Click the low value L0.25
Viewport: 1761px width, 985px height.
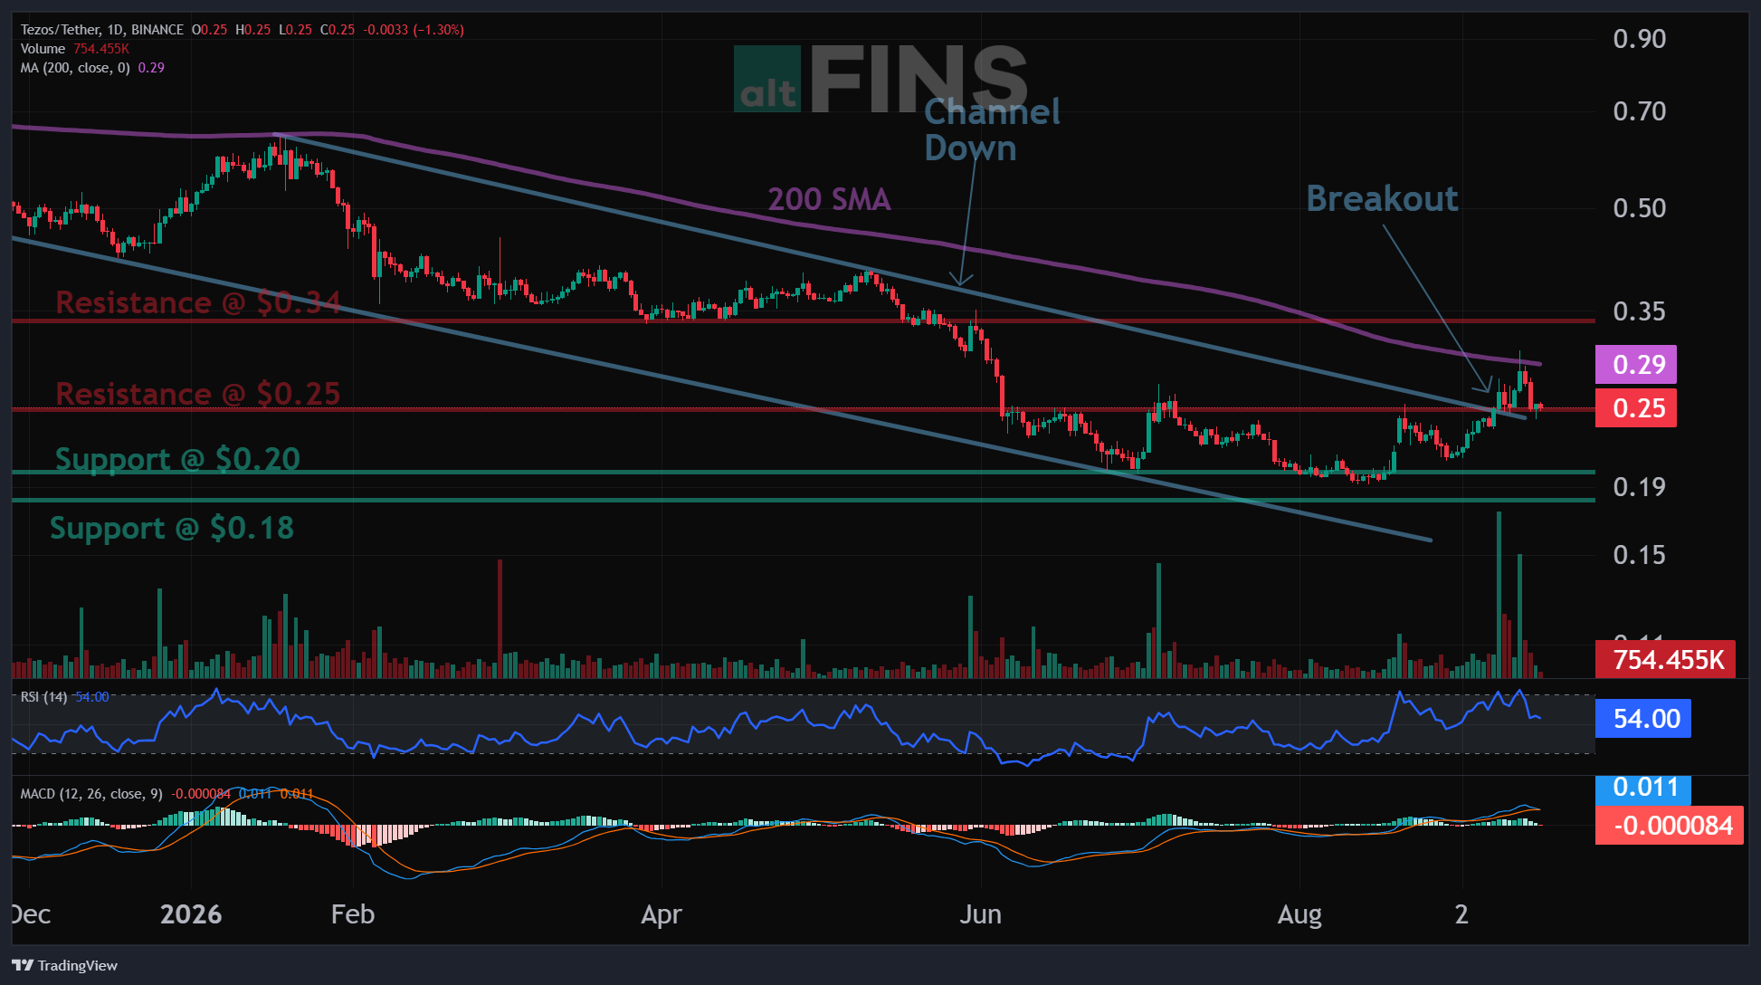(x=295, y=30)
